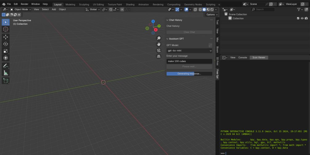Open the Render menu
The height and width of the screenshot is (155, 310).
[24, 4]
